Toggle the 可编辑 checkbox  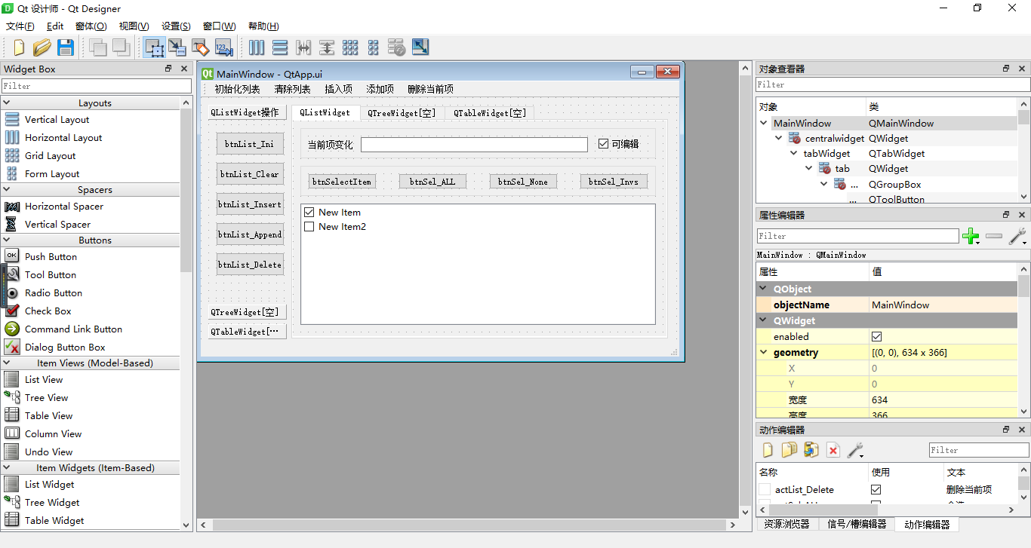(x=602, y=143)
